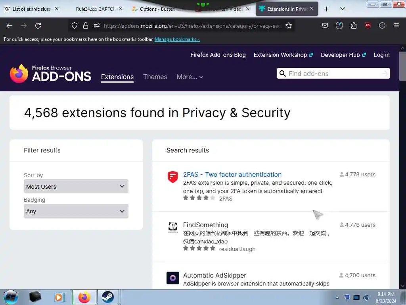
Task: Open the Sort by Most Users dropdown
Action: point(76,186)
